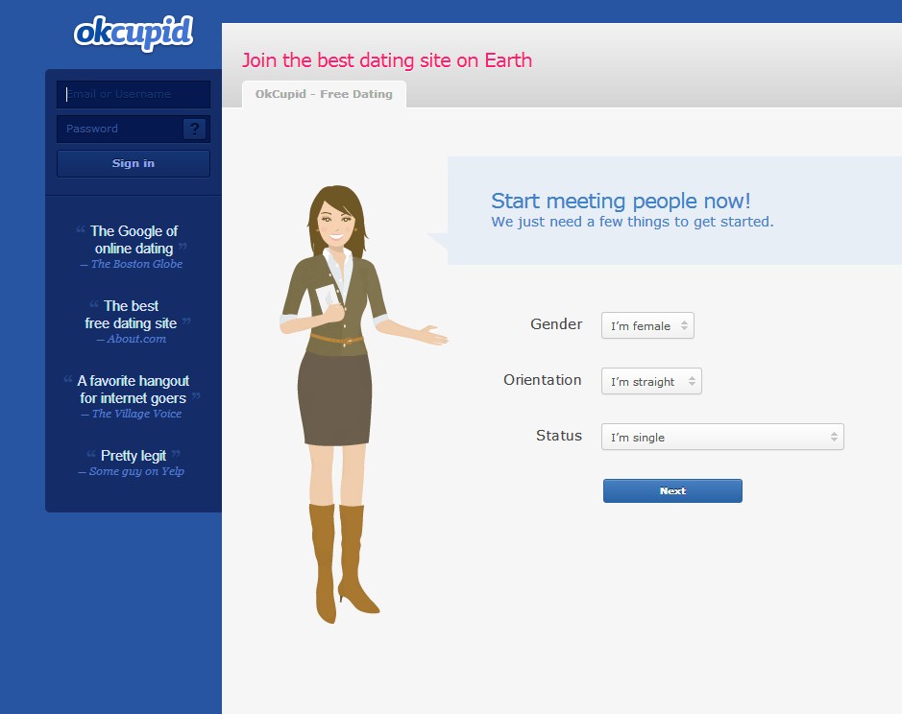Screen dimensions: 902x714
Task: Select the OkCupid - Free Dating tab
Action: click(x=324, y=94)
